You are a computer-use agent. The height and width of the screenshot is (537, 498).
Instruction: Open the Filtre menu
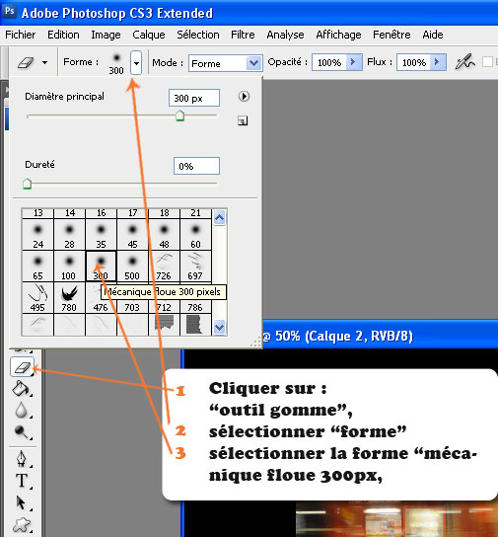click(x=243, y=35)
